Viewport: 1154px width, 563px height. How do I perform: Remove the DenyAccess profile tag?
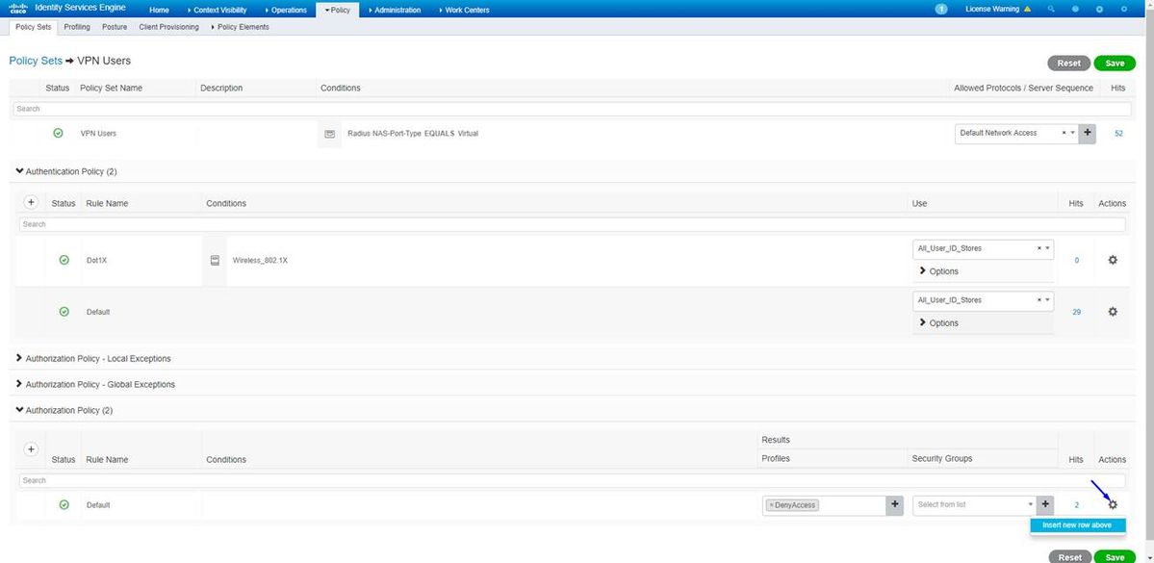(771, 505)
